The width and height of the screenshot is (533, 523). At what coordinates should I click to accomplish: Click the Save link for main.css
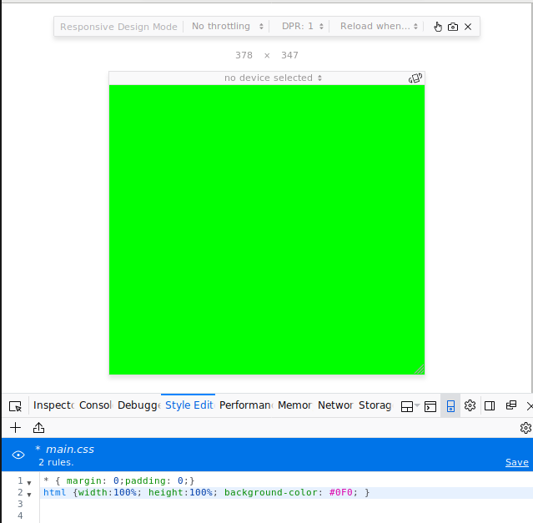pos(516,462)
